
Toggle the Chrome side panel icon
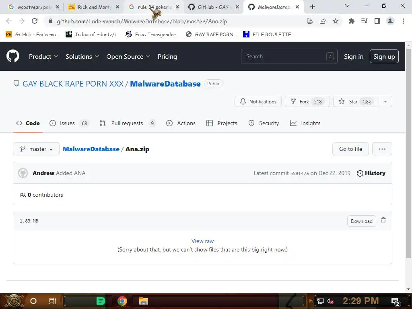click(x=377, y=21)
